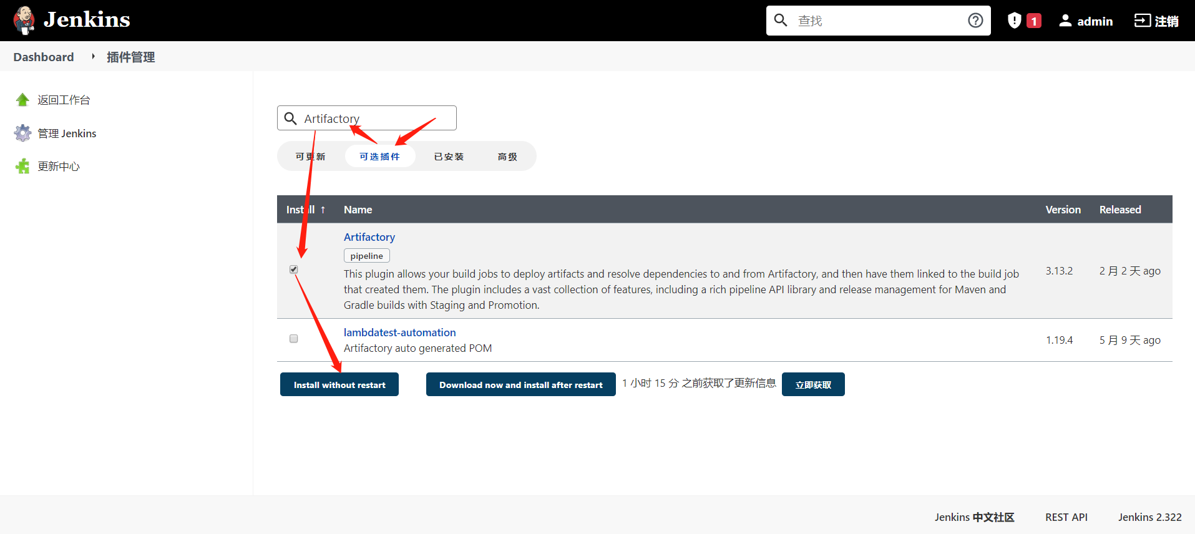The height and width of the screenshot is (534, 1195).
Task: Click Artifactory auto generated POM description
Action: click(418, 348)
